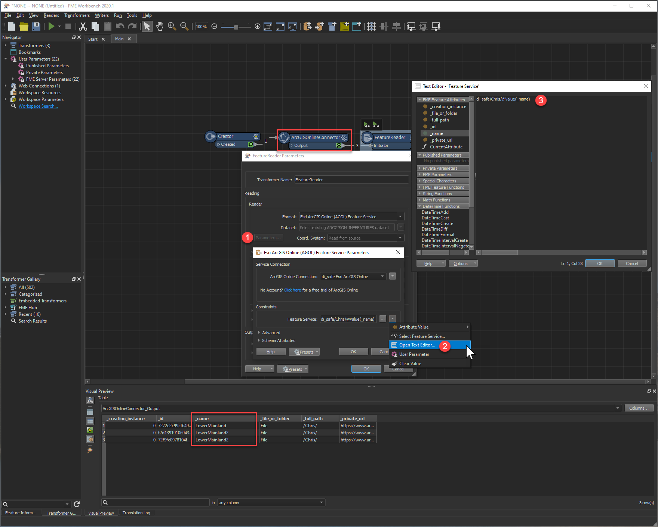Open the Transformers menu

tap(77, 15)
